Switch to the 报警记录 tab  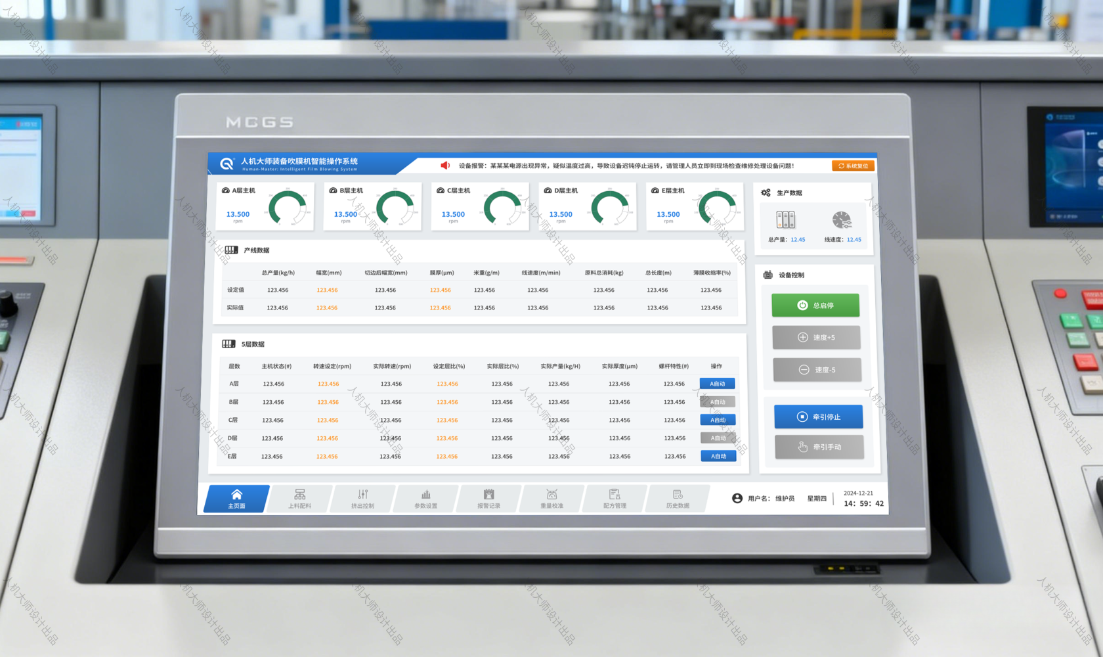pos(488,499)
